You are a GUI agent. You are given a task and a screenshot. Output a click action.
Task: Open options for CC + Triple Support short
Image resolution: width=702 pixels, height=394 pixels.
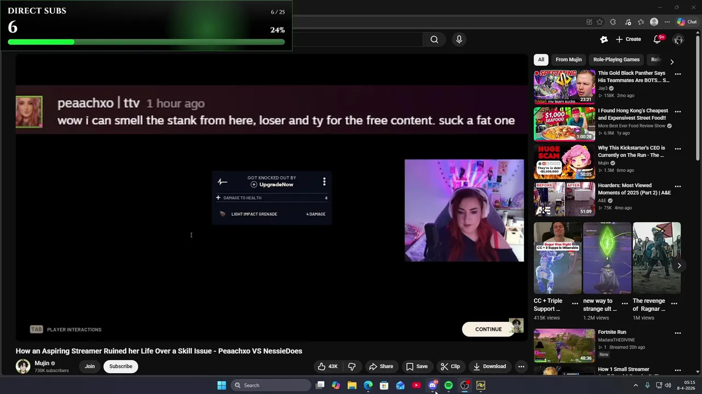575,303
